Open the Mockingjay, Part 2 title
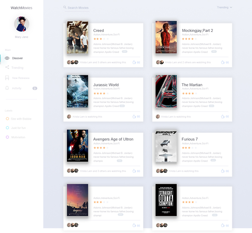Image resolution: width=252 pixels, height=233 pixels. point(197,30)
